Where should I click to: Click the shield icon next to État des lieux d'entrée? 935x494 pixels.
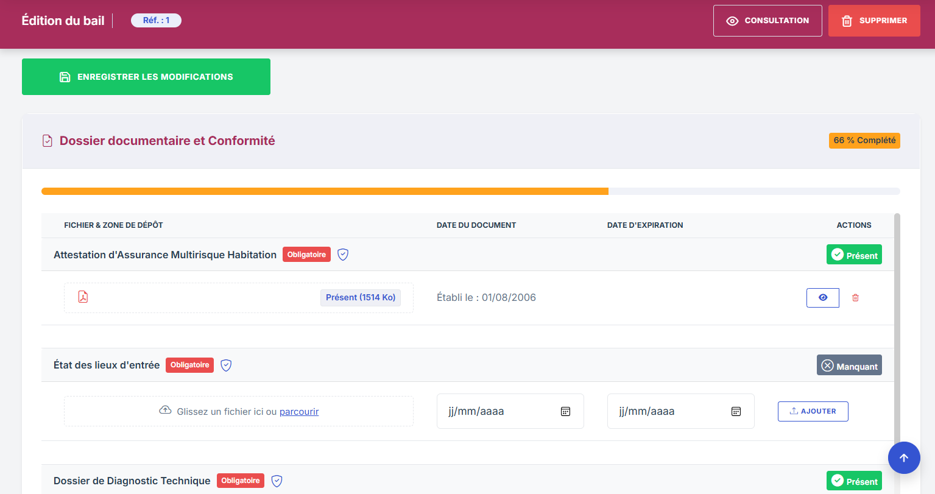226,365
